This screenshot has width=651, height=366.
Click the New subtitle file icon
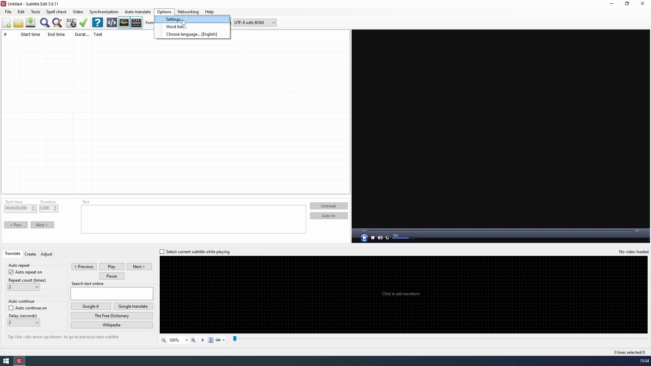coord(6,23)
